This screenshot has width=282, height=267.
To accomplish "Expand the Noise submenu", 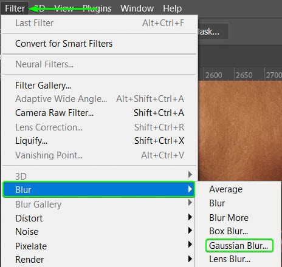I will pos(99,232).
